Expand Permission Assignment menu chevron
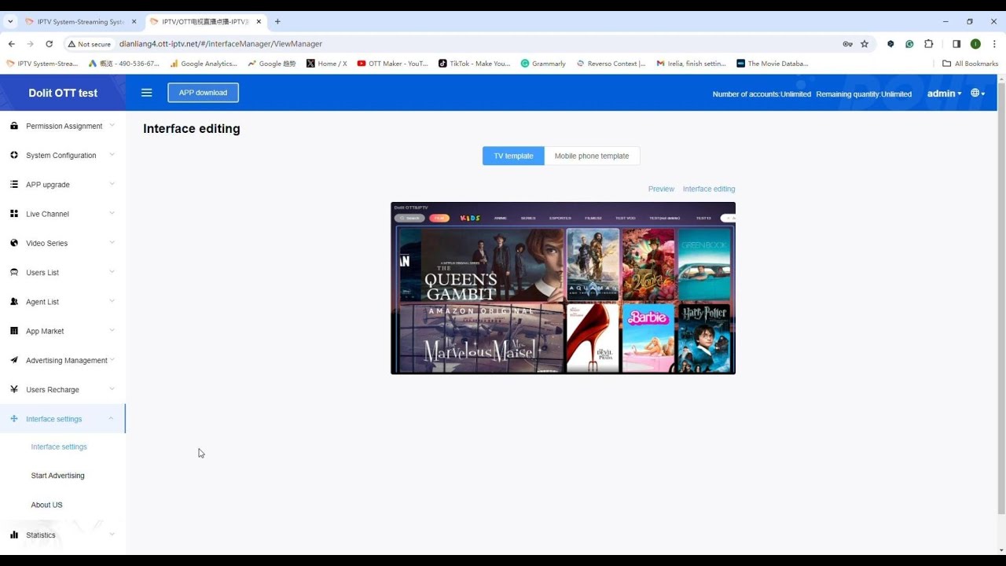Screen dimensions: 1006x566 click(112, 125)
